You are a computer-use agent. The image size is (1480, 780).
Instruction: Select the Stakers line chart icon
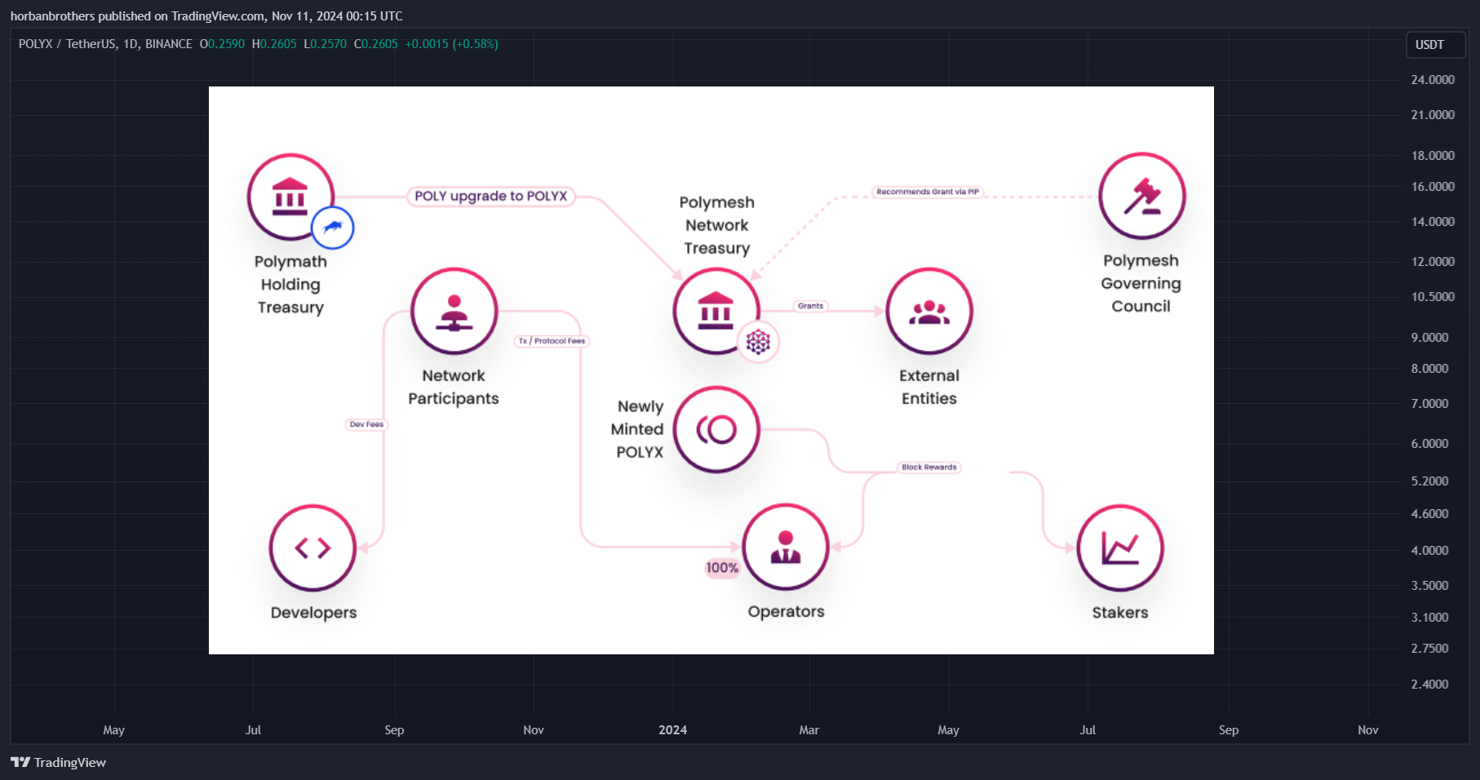click(x=1120, y=547)
